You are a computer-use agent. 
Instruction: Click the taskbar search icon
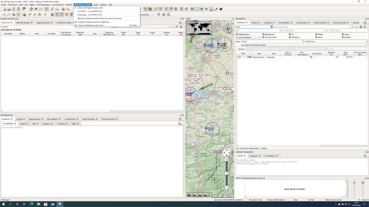click(x=10, y=204)
